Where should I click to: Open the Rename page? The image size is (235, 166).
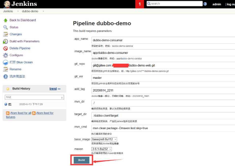(x=15, y=69)
